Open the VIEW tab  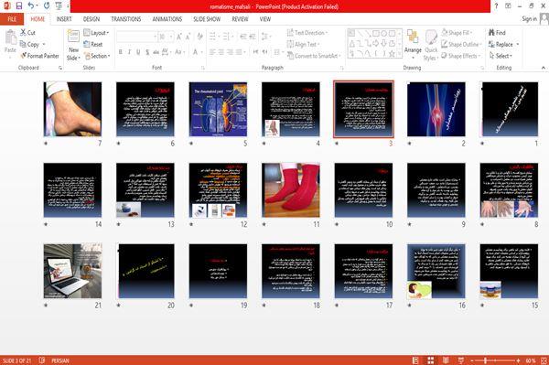click(x=265, y=19)
